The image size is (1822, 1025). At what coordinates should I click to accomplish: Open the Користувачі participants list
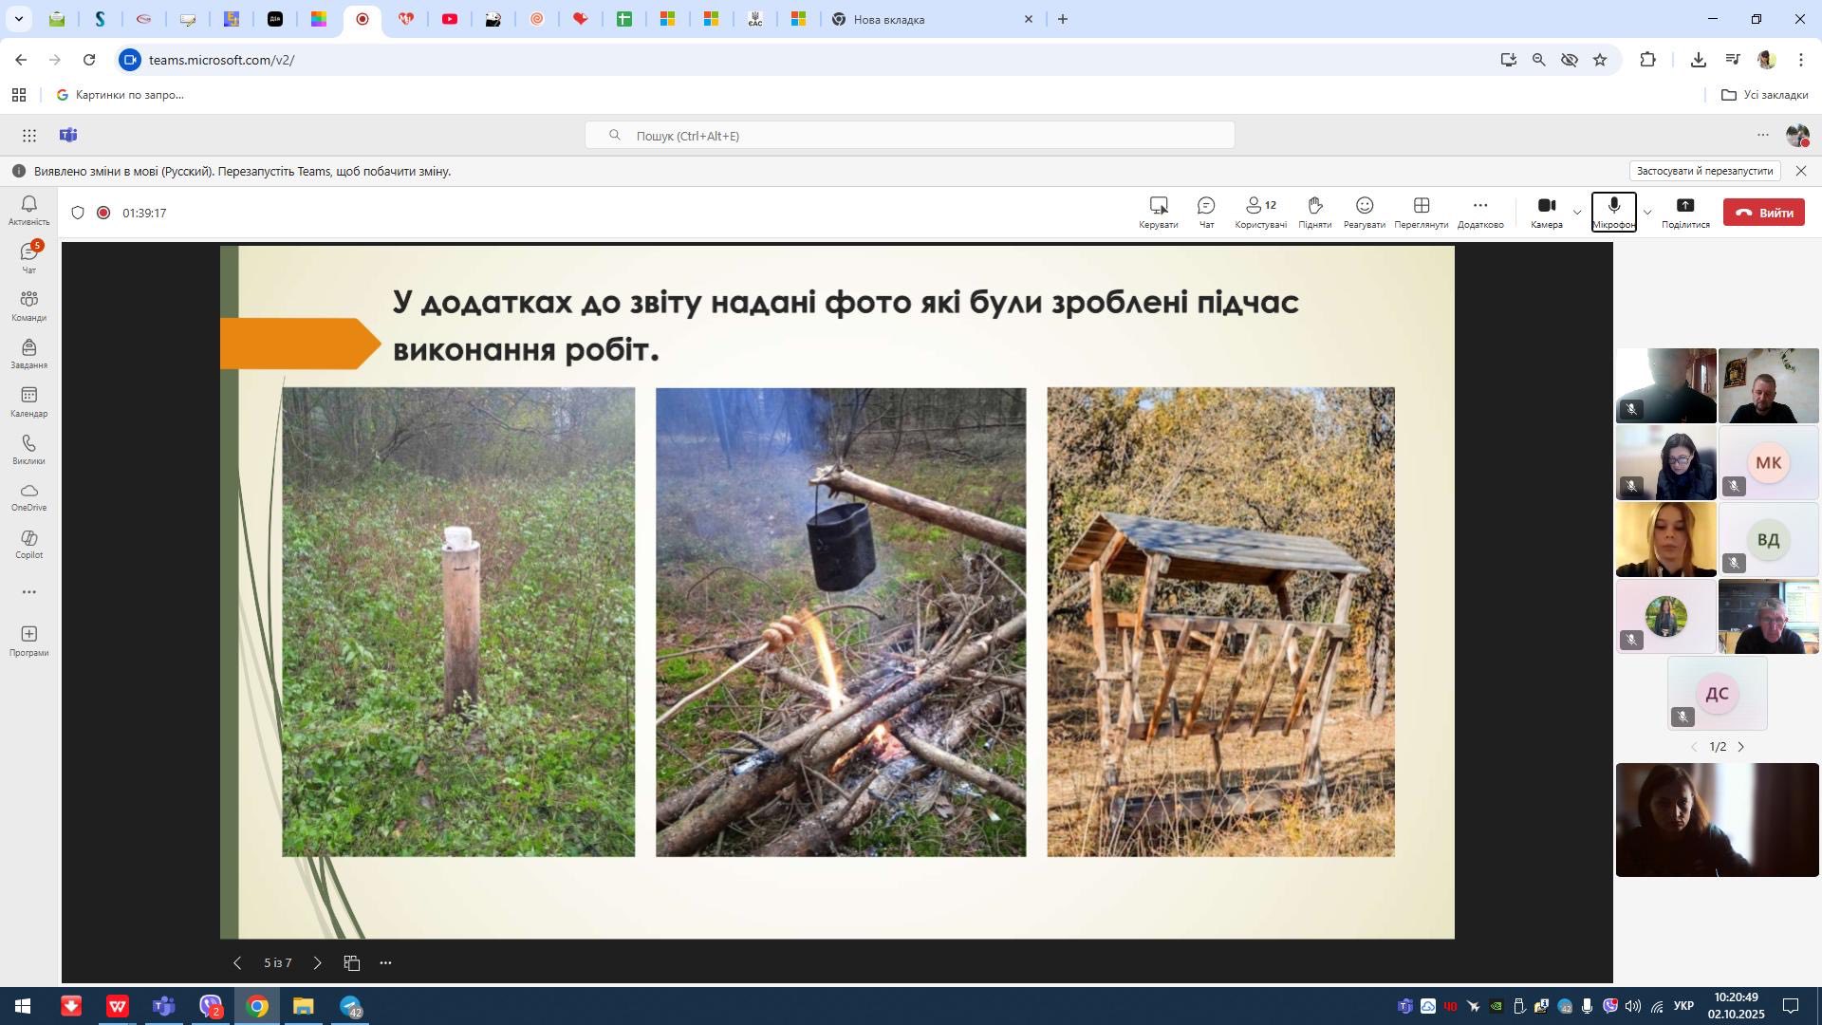tap(1260, 212)
